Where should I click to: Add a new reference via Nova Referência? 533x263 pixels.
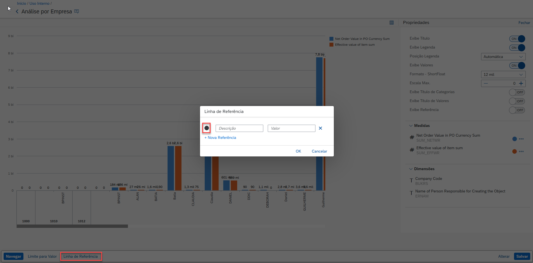tap(220, 137)
